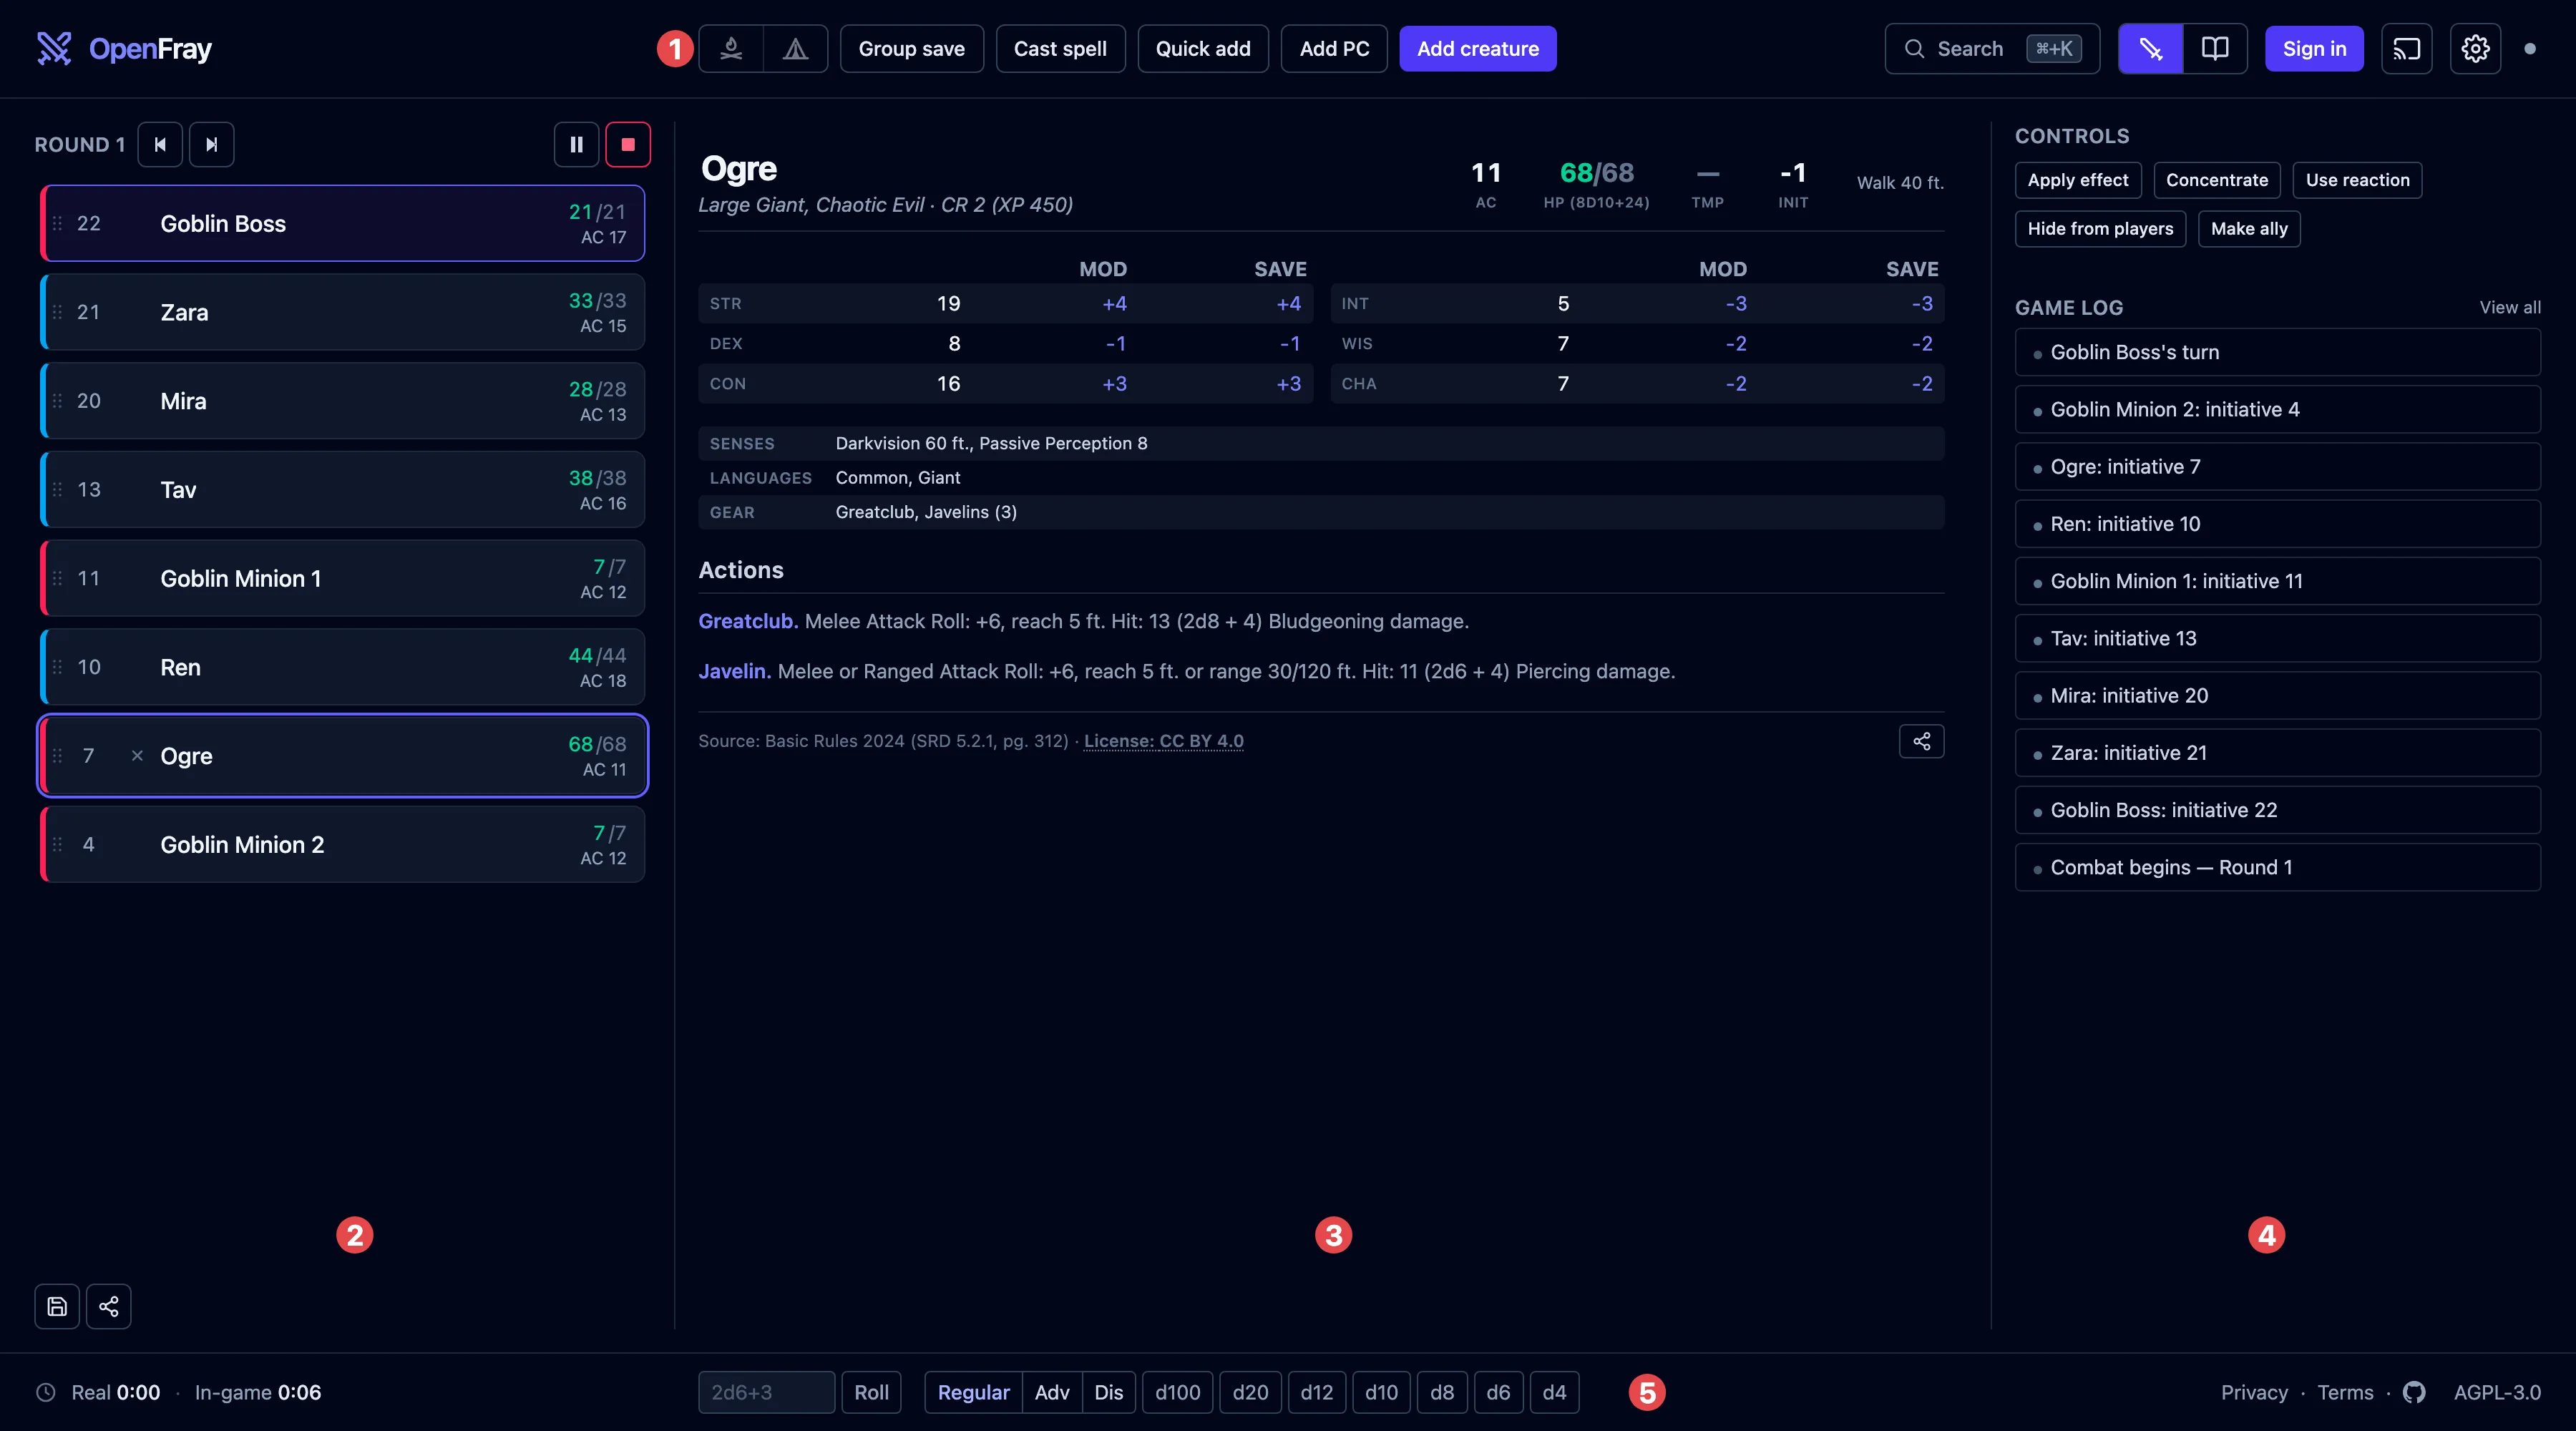Toggle Hide from players
2576x1431 pixels.
point(2100,229)
